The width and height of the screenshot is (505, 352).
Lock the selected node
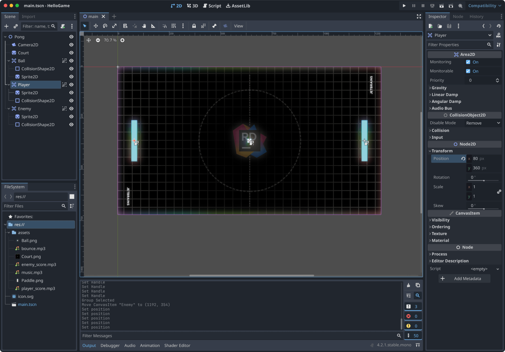click(194, 26)
